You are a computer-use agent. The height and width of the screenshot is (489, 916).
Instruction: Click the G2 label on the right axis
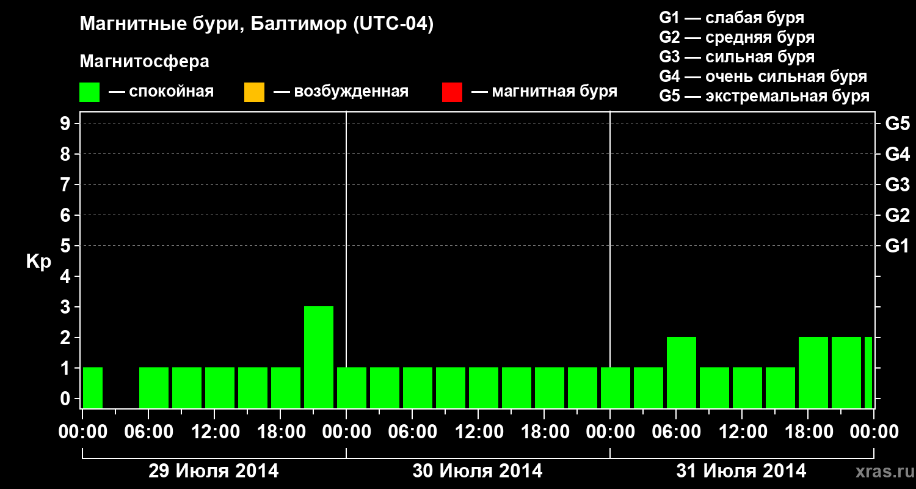click(x=898, y=215)
